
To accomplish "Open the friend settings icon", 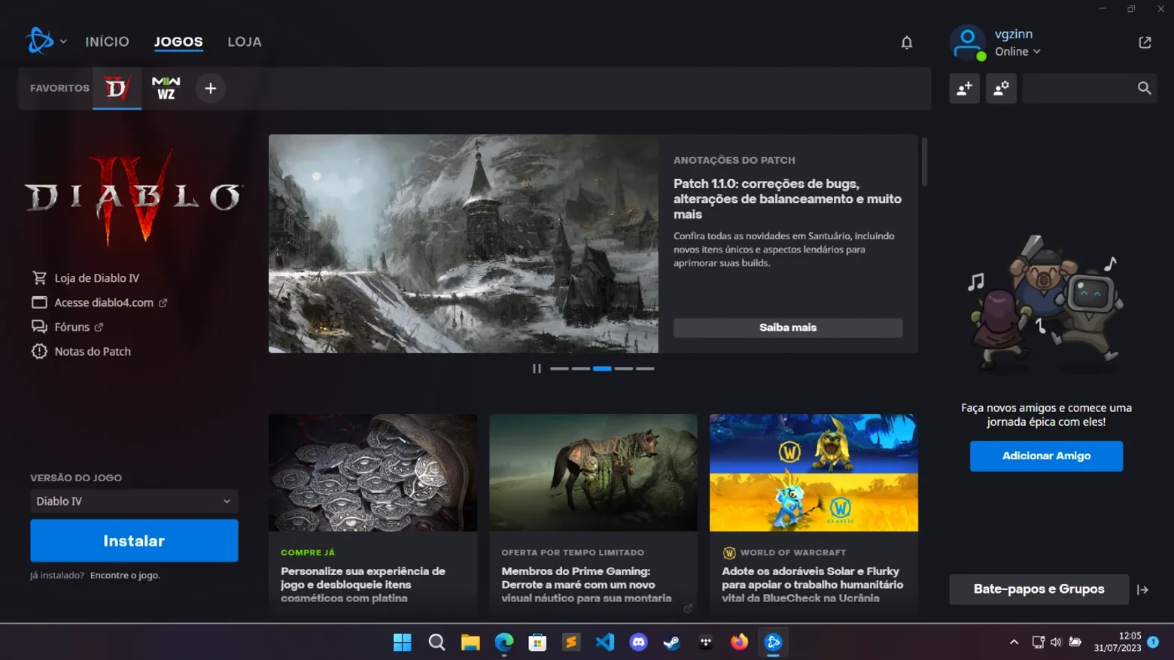I will (x=1001, y=89).
